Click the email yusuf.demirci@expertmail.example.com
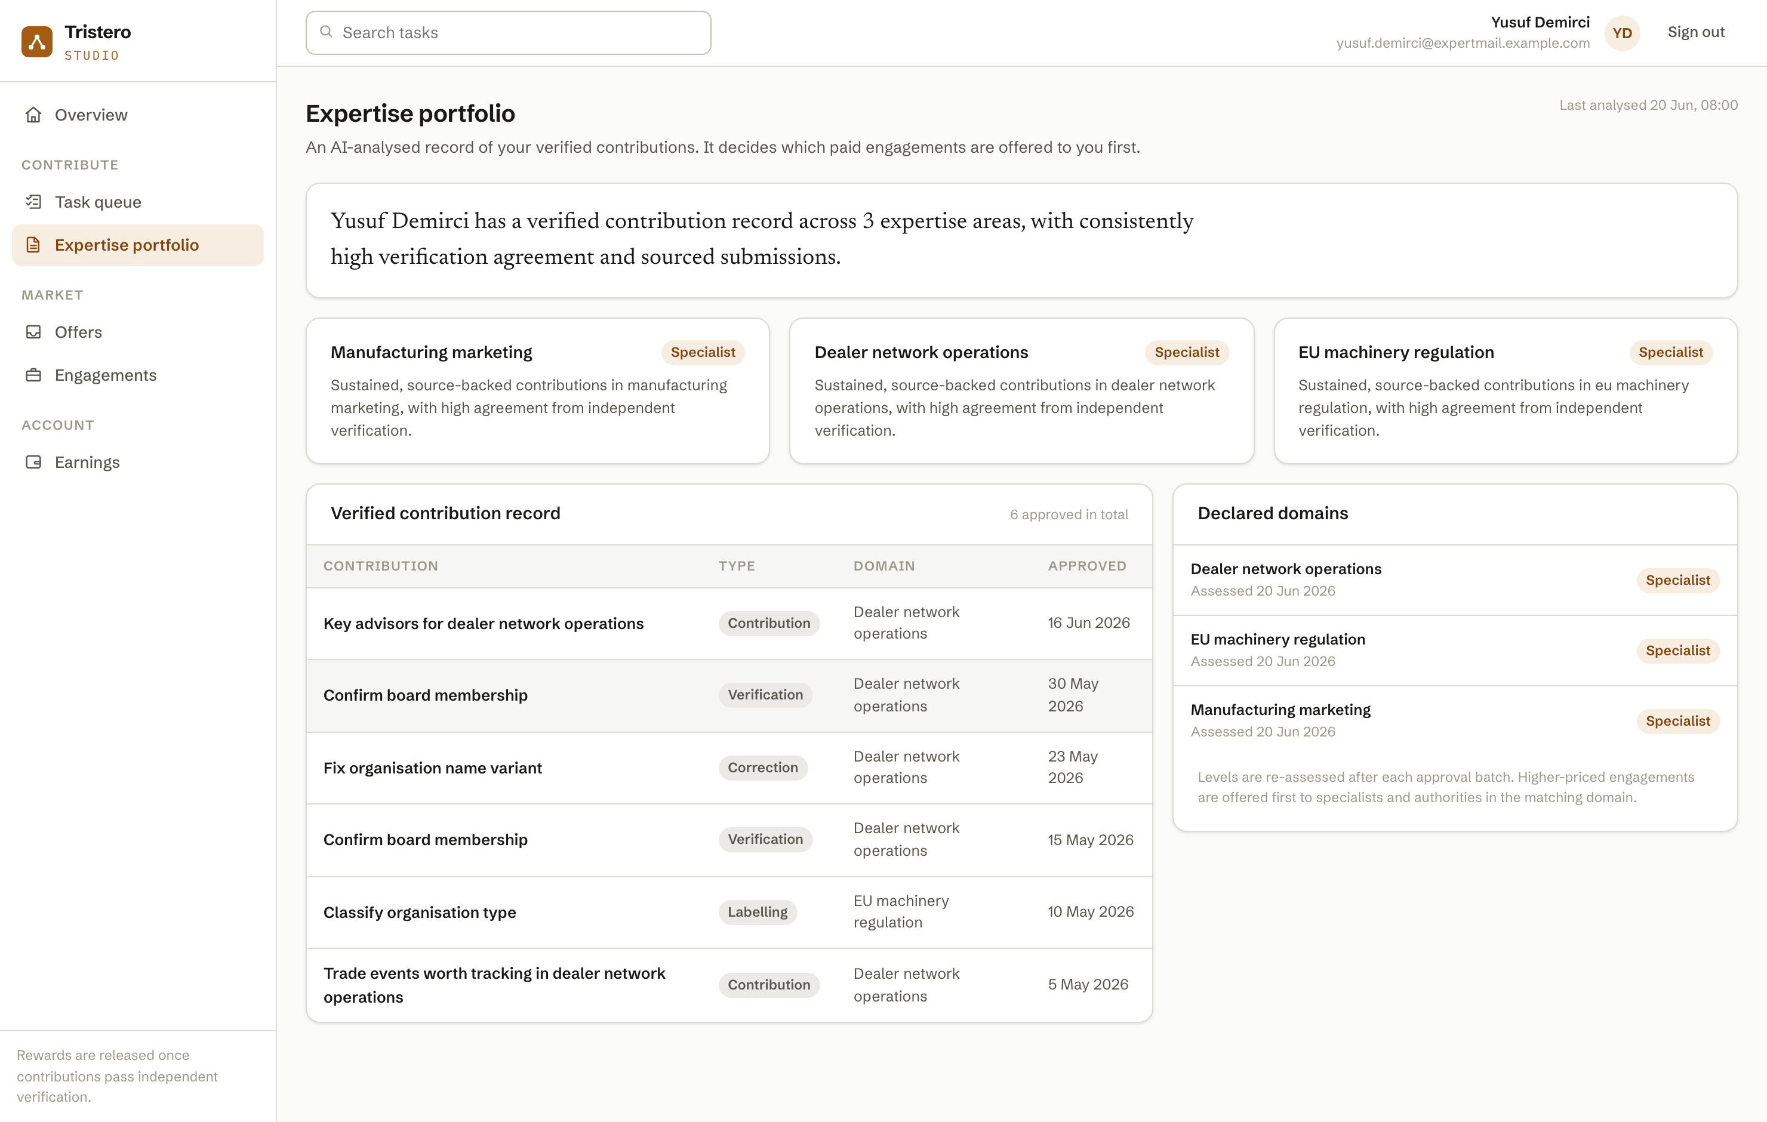Image resolution: width=1767 pixels, height=1122 pixels. coord(1463,44)
